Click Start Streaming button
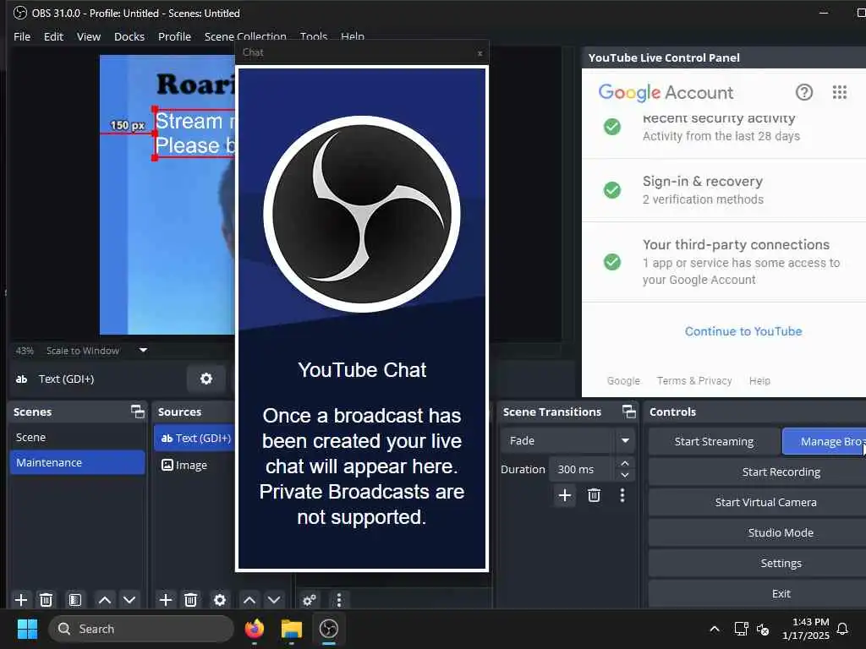This screenshot has width=866, height=649. 714,441
